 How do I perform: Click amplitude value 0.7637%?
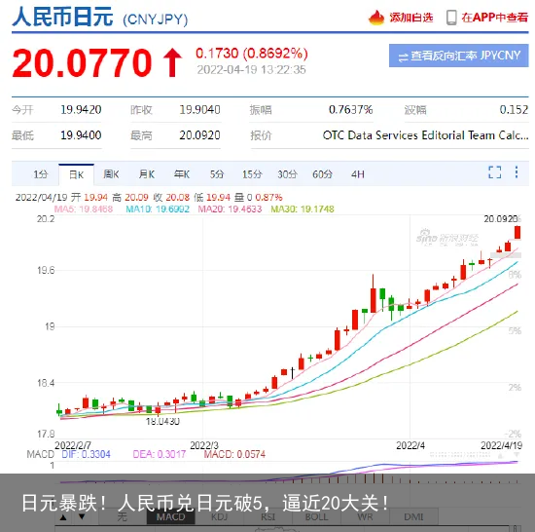[350, 110]
